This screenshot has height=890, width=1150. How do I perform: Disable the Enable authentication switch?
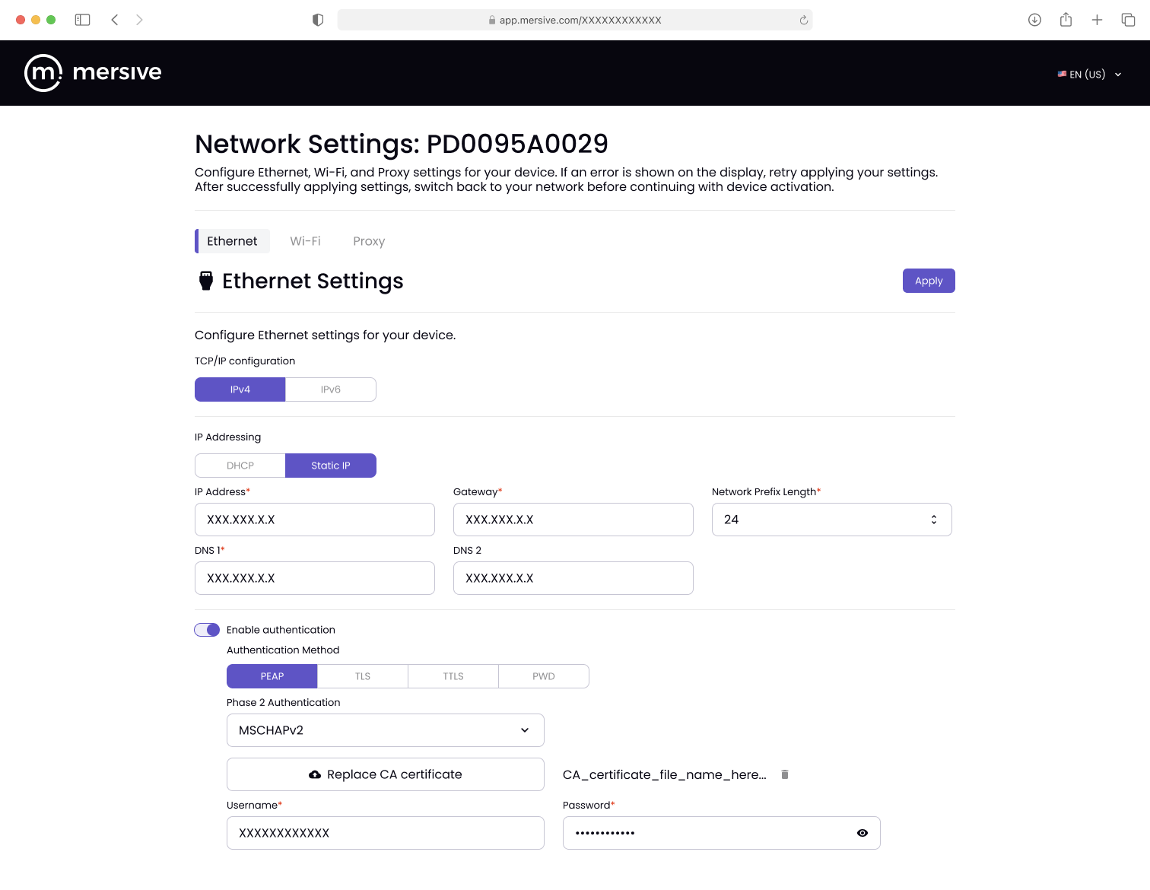(x=207, y=630)
